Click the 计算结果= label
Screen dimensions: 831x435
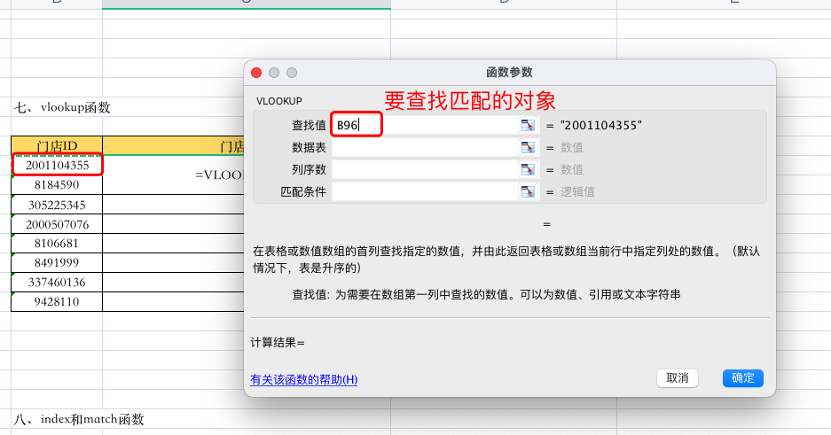click(278, 342)
